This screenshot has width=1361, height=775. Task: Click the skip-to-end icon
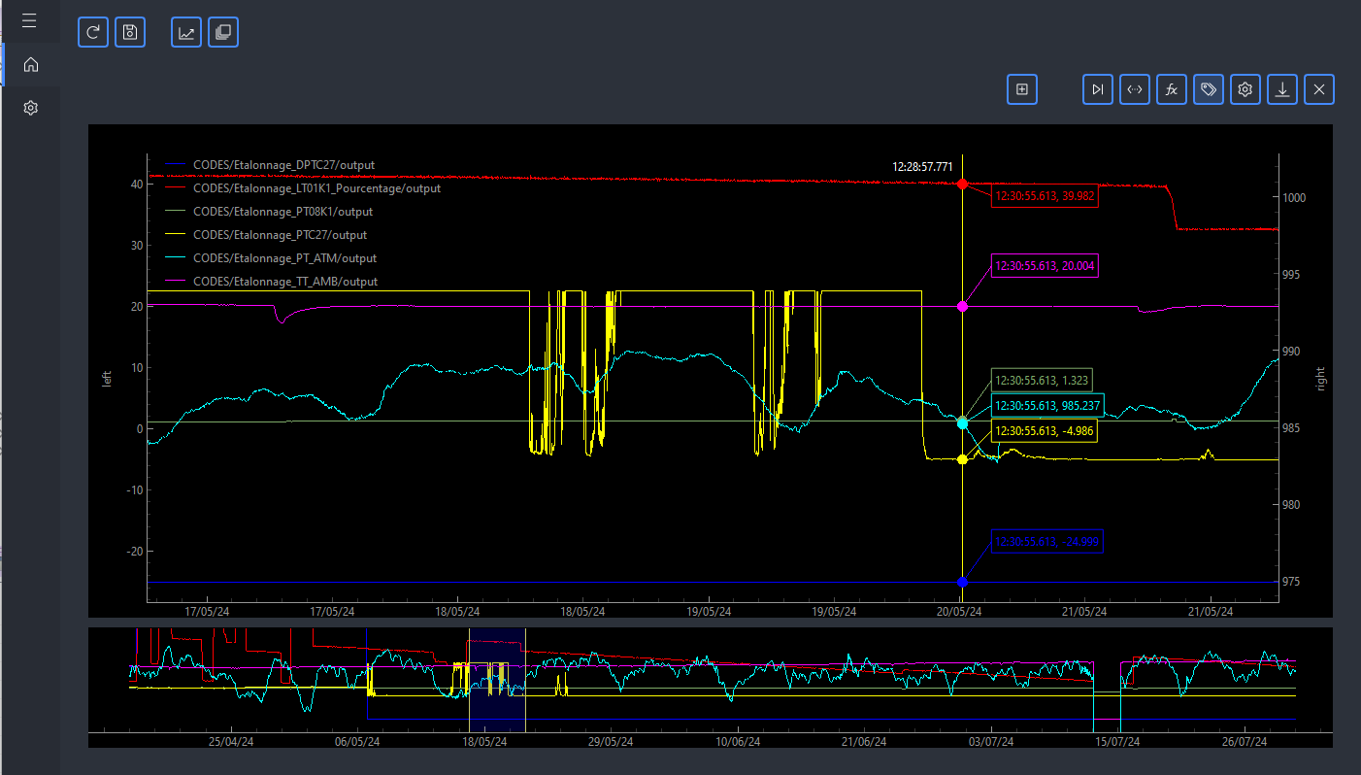1098,89
